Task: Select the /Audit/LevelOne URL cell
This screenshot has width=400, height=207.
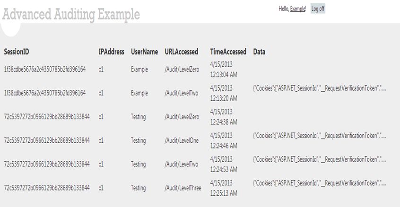Action: 181,140
